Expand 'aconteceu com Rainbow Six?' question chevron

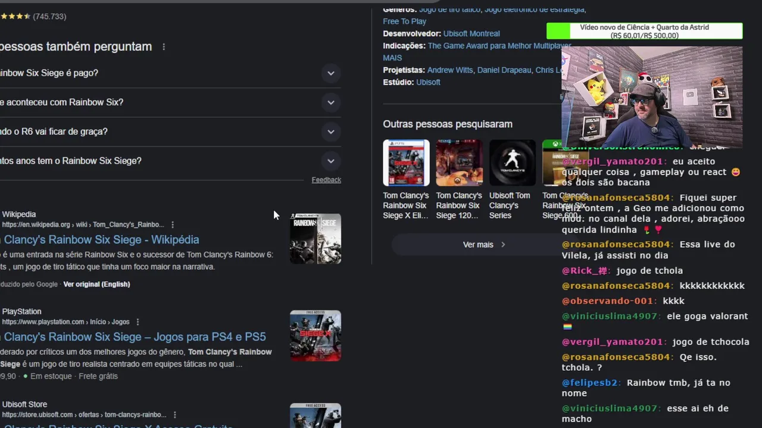(331, 102)
